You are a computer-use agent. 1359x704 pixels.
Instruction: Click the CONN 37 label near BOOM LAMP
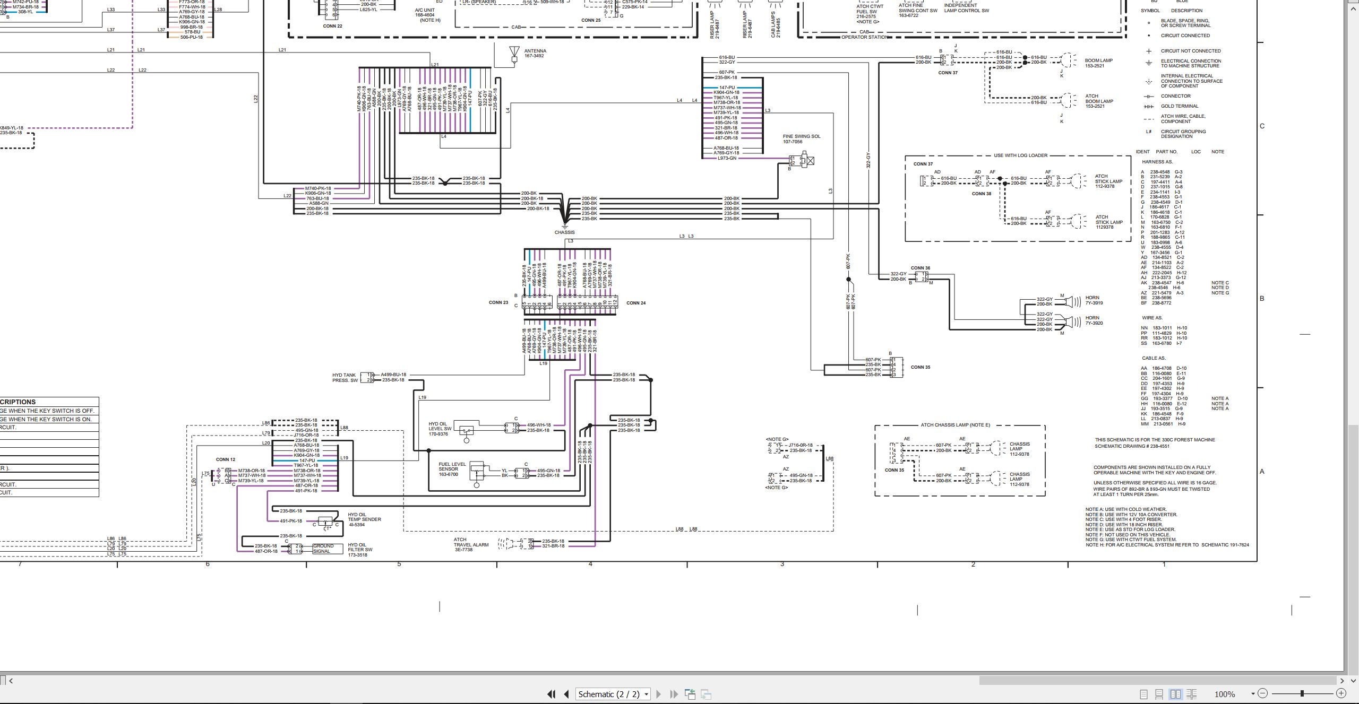tap(948, 73)
